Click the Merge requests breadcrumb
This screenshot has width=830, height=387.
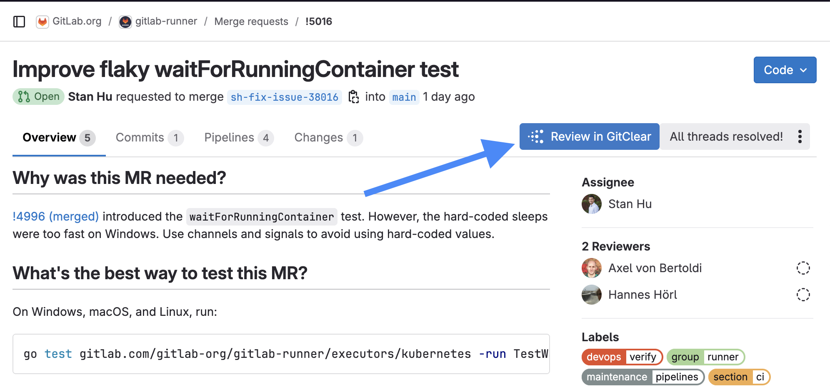tap(251, 22)
